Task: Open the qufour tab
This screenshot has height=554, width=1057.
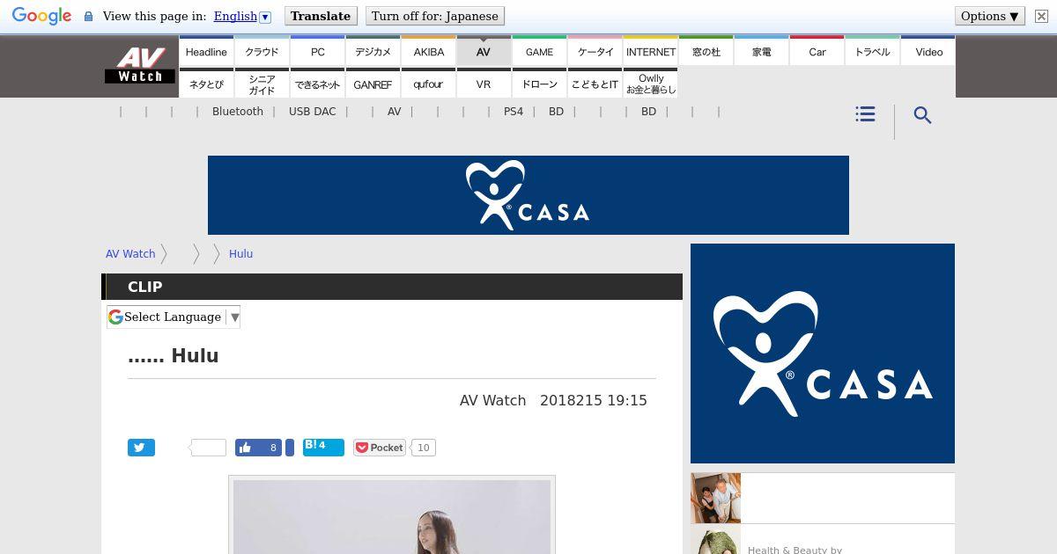Action: pos(428,84)
